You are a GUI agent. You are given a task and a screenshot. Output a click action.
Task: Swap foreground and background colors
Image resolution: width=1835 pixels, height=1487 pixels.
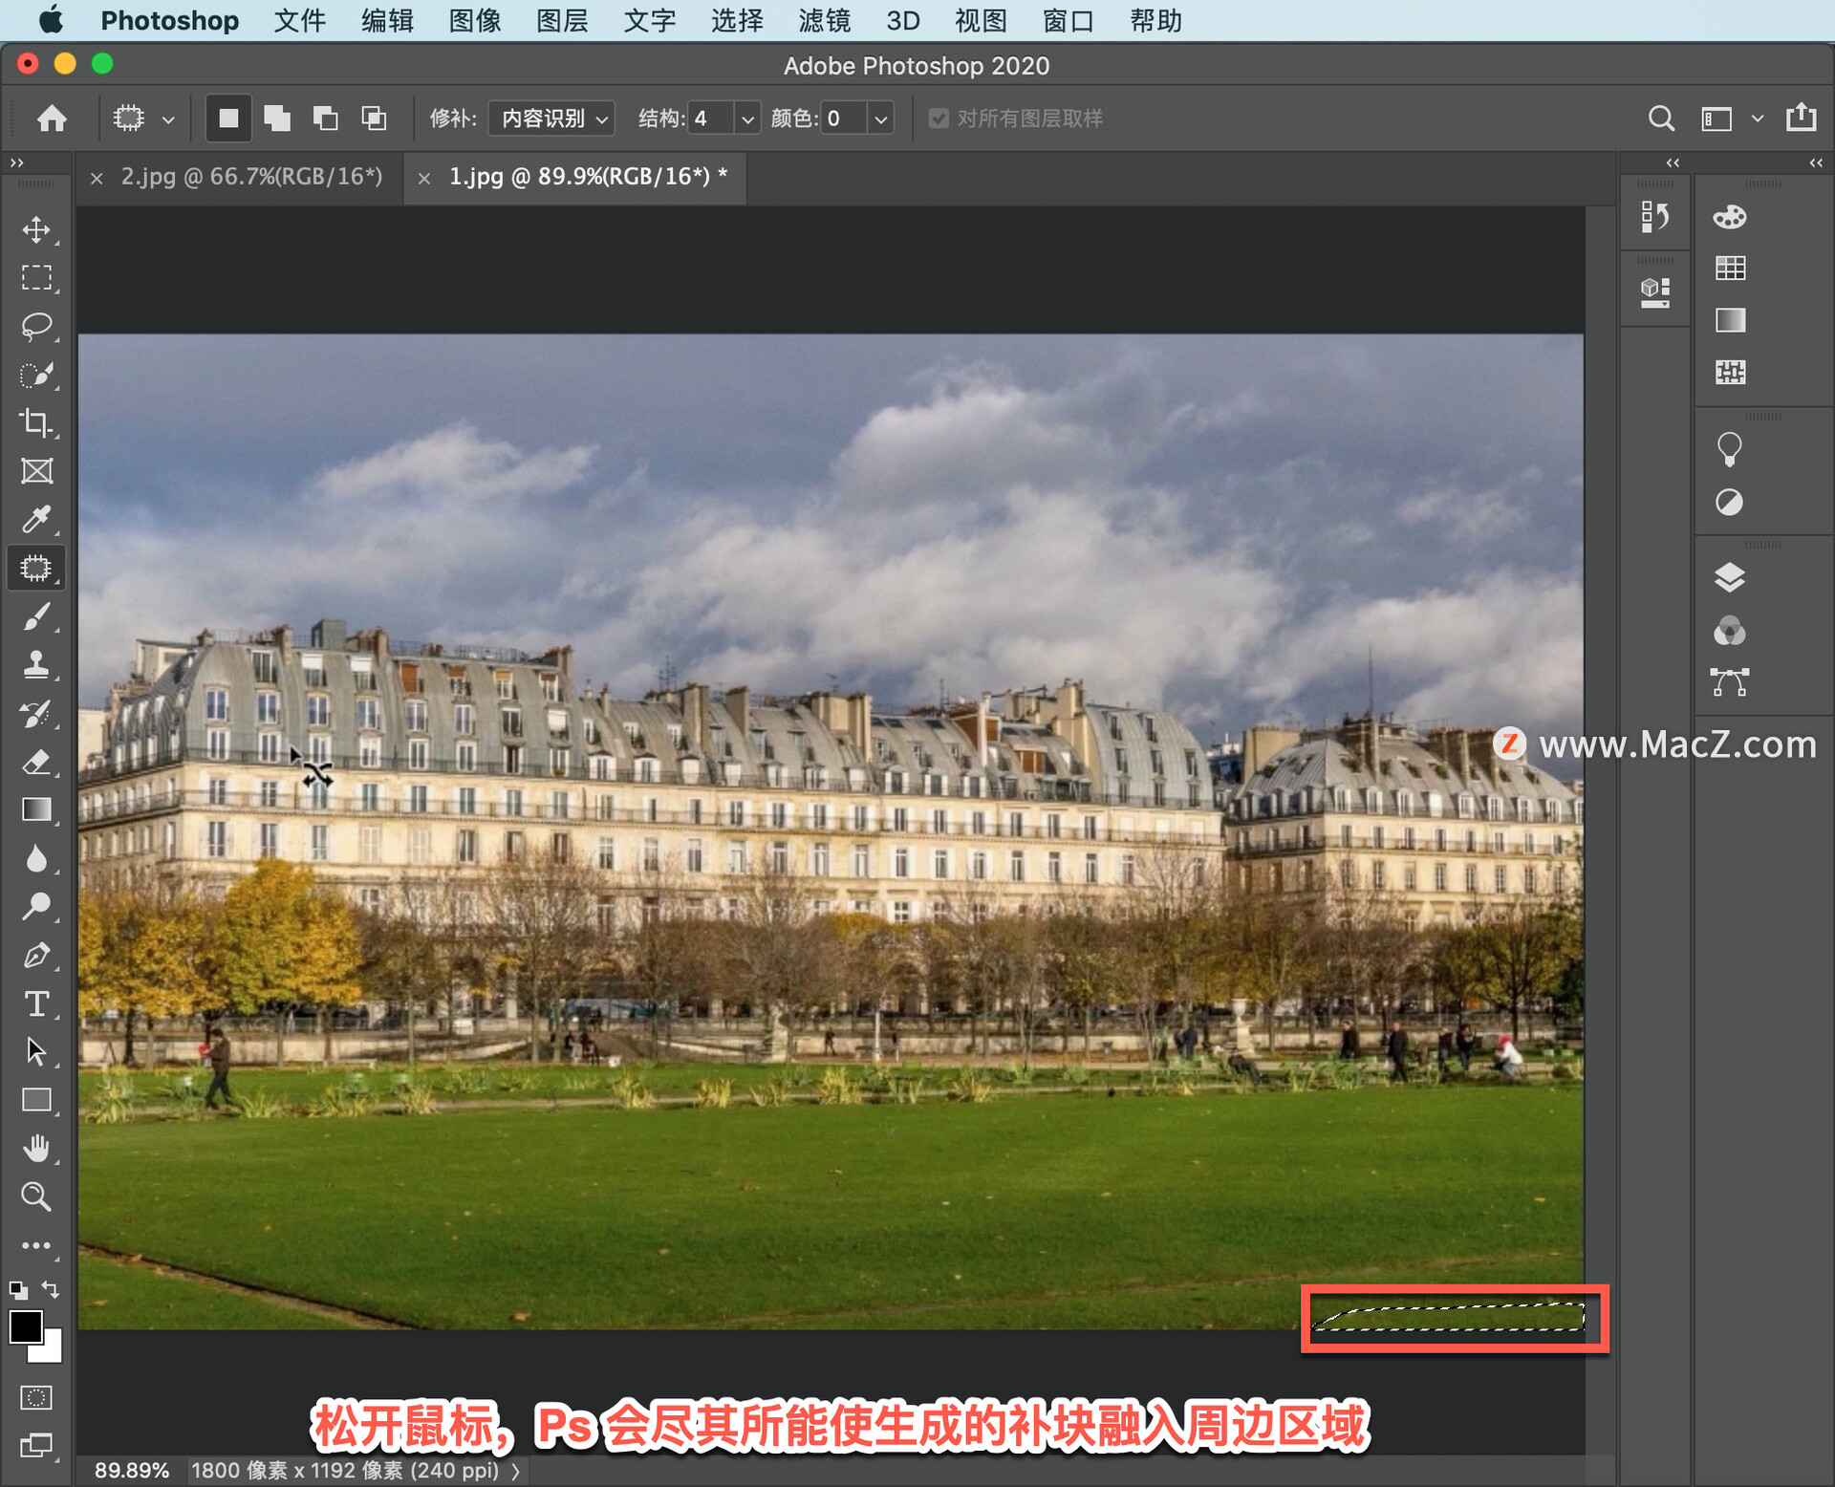pyautogui.click(x=52, y=1289)
